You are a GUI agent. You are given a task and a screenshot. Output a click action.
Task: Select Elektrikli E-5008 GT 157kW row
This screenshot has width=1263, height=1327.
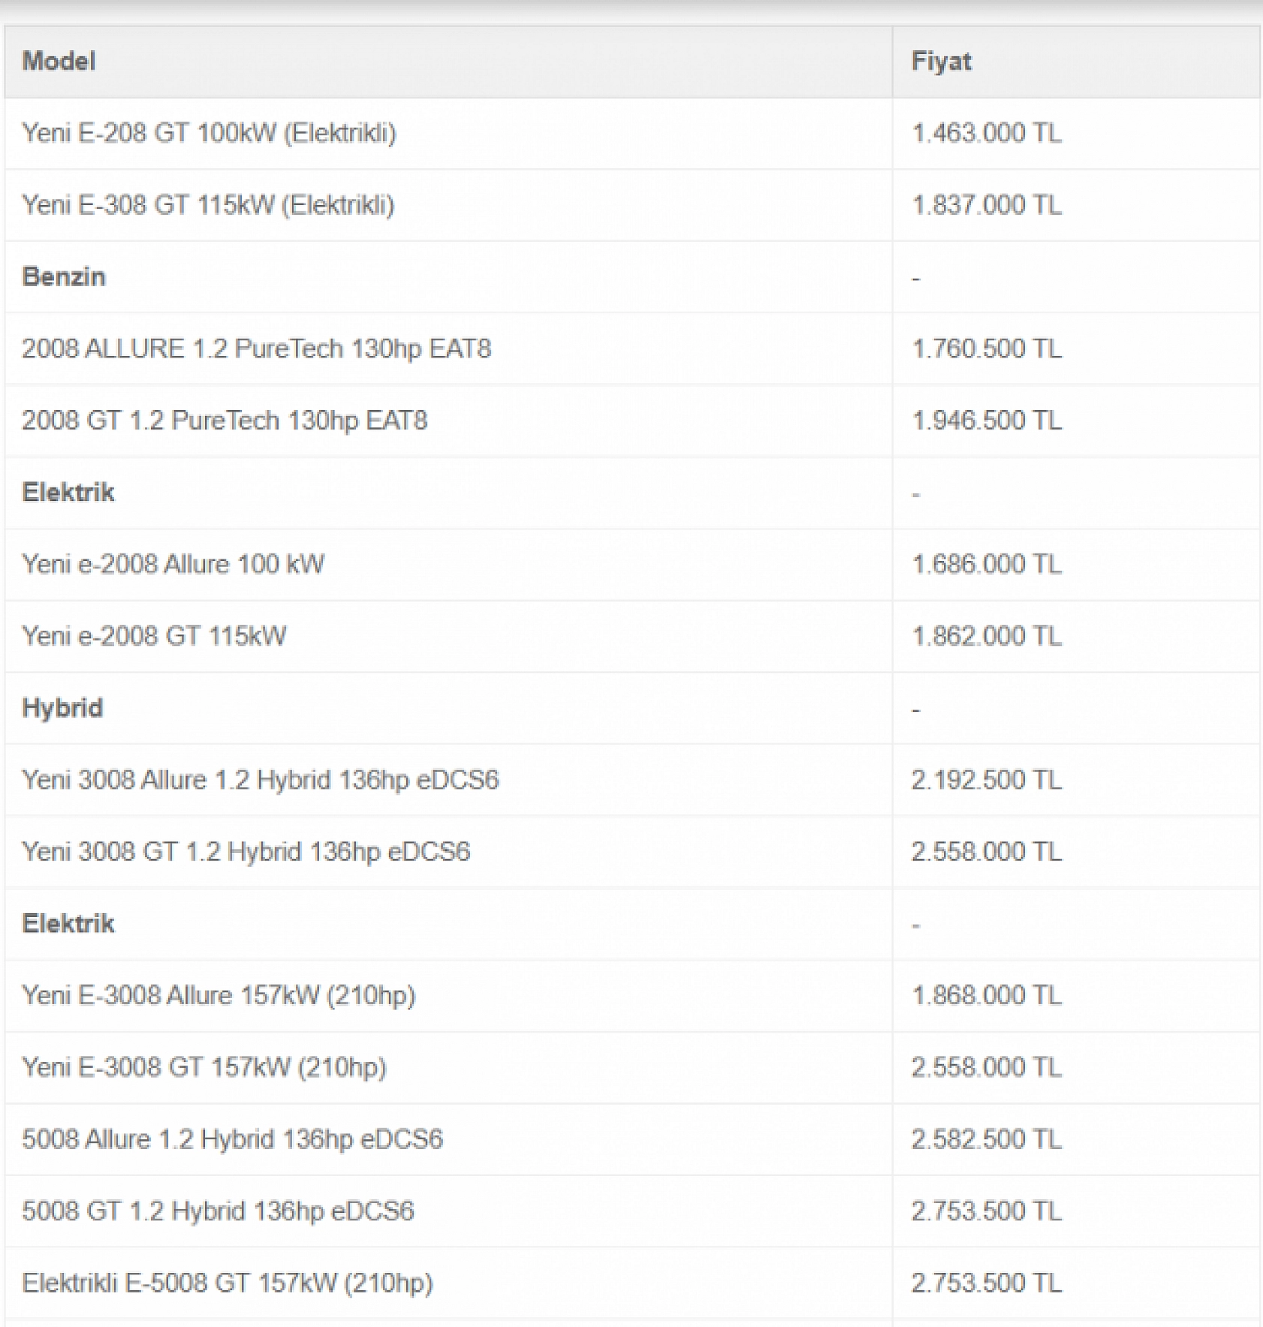pos(228,1283)
